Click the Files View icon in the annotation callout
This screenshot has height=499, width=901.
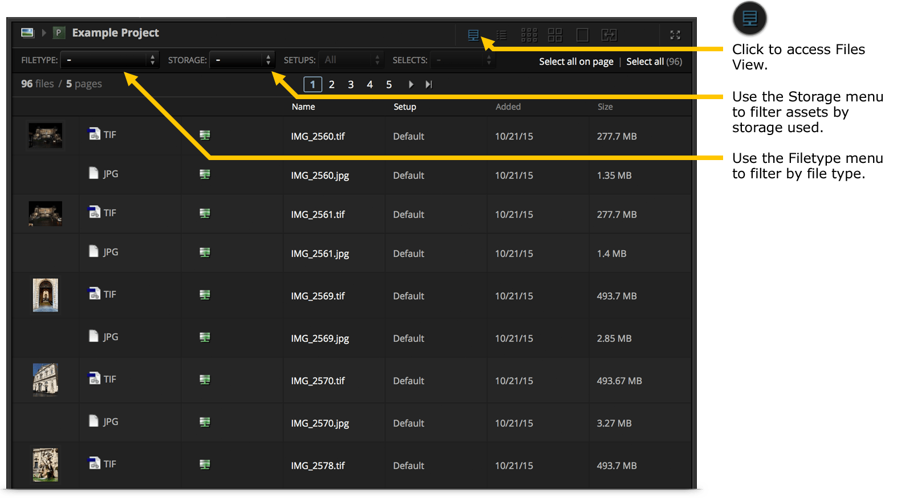coord(749,18)
